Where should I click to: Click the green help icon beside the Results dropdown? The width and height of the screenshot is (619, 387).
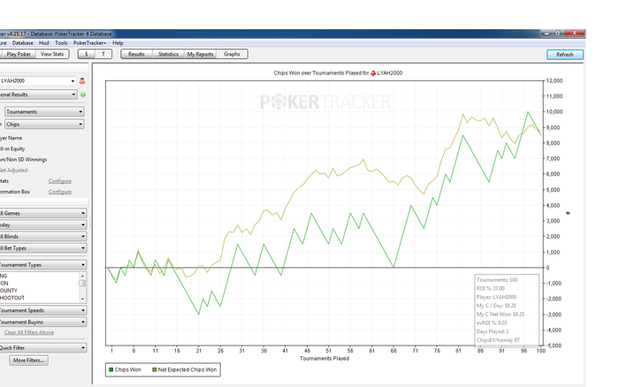(x=83, y=95)
